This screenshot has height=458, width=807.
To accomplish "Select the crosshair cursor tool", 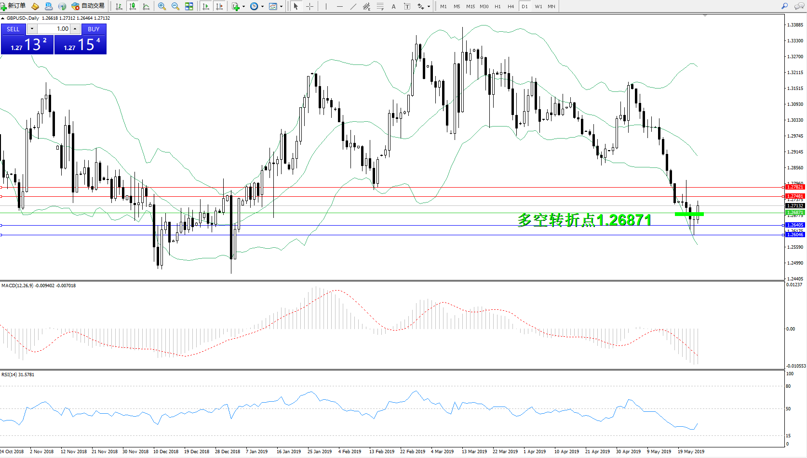I will (309, 6).
